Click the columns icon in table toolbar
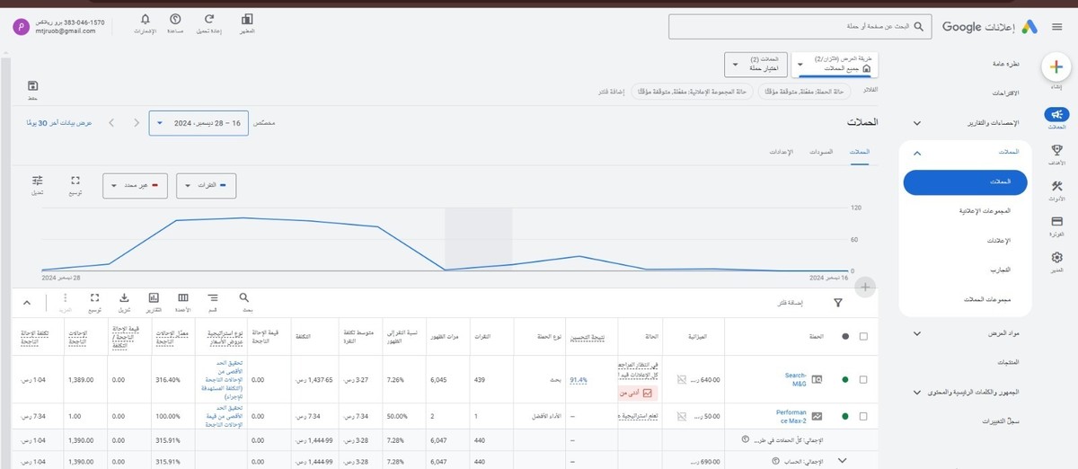 point(183,298)
